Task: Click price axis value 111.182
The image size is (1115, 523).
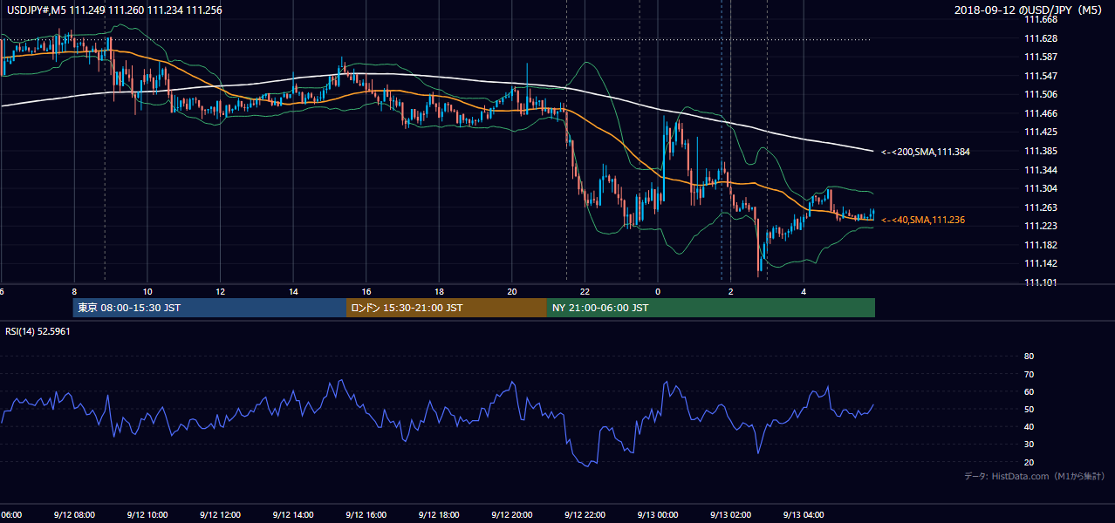Action: click(1041, 245)
